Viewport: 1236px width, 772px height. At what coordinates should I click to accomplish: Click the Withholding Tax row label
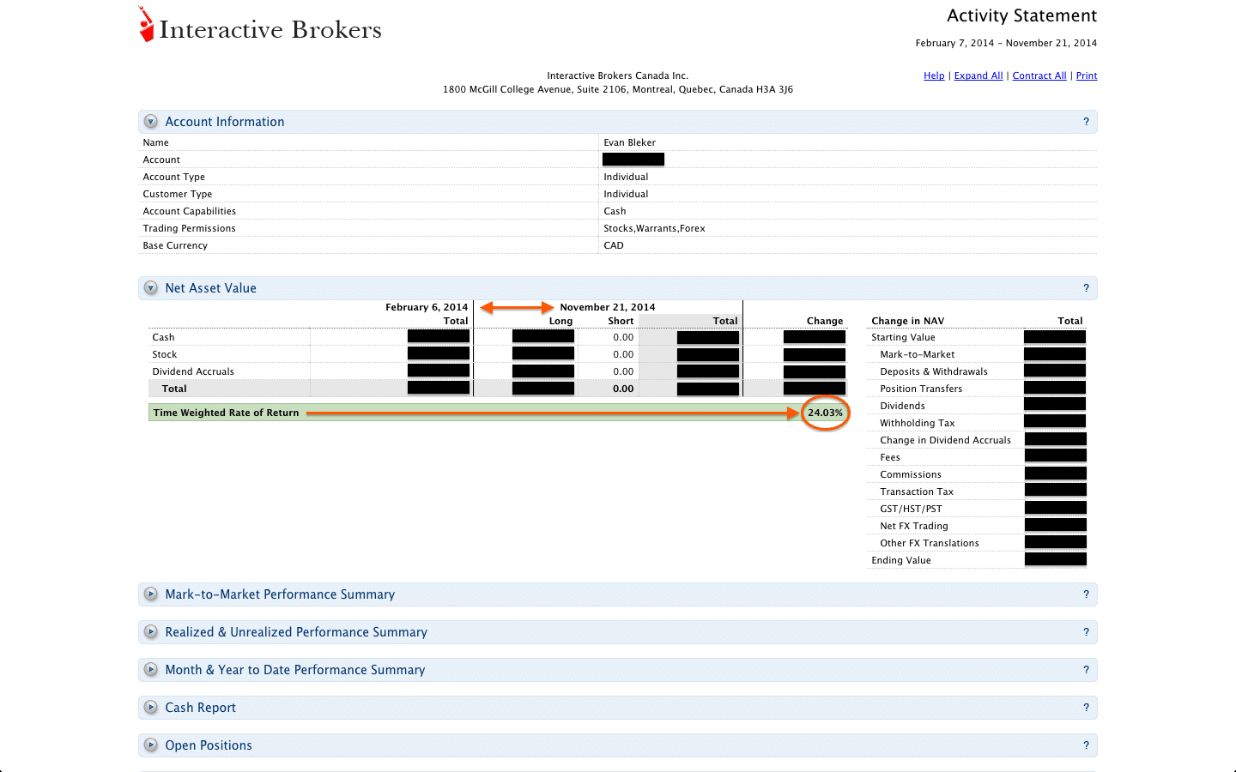point(918,423)
